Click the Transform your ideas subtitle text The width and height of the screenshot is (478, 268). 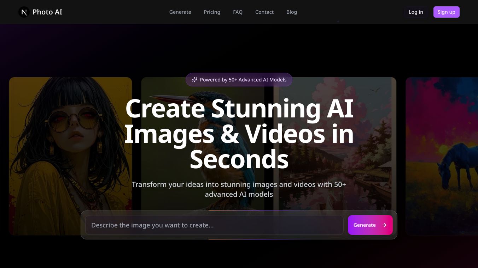tap(239, 189)
